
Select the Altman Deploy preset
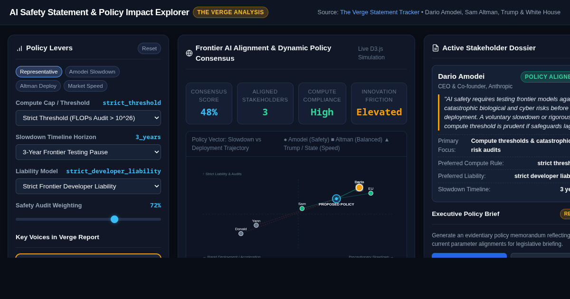38,86
